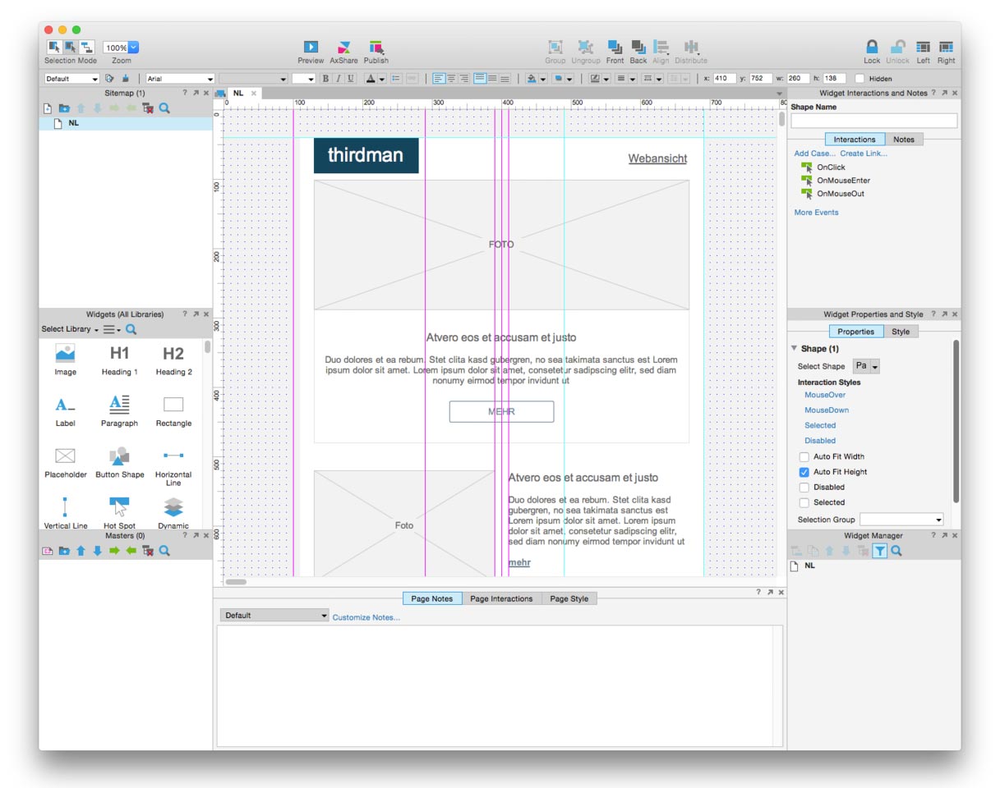
Task: Lock the selected widget
Action: [872, 48]
